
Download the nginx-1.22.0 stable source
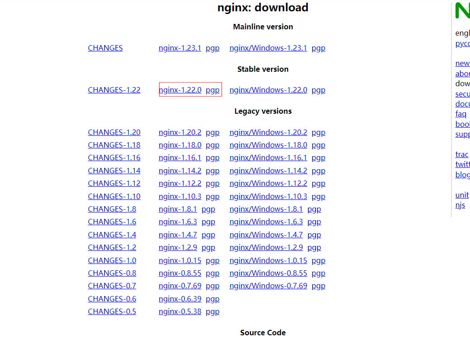[x=180, y=90]
